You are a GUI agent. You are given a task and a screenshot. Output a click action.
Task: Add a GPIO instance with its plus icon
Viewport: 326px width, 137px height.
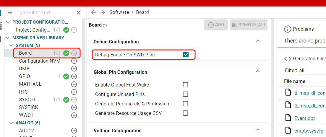point(74,76)
